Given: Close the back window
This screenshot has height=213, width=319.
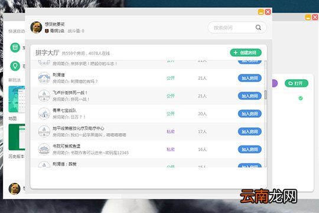Looking at the screenshot, I should tap(315, 17).
